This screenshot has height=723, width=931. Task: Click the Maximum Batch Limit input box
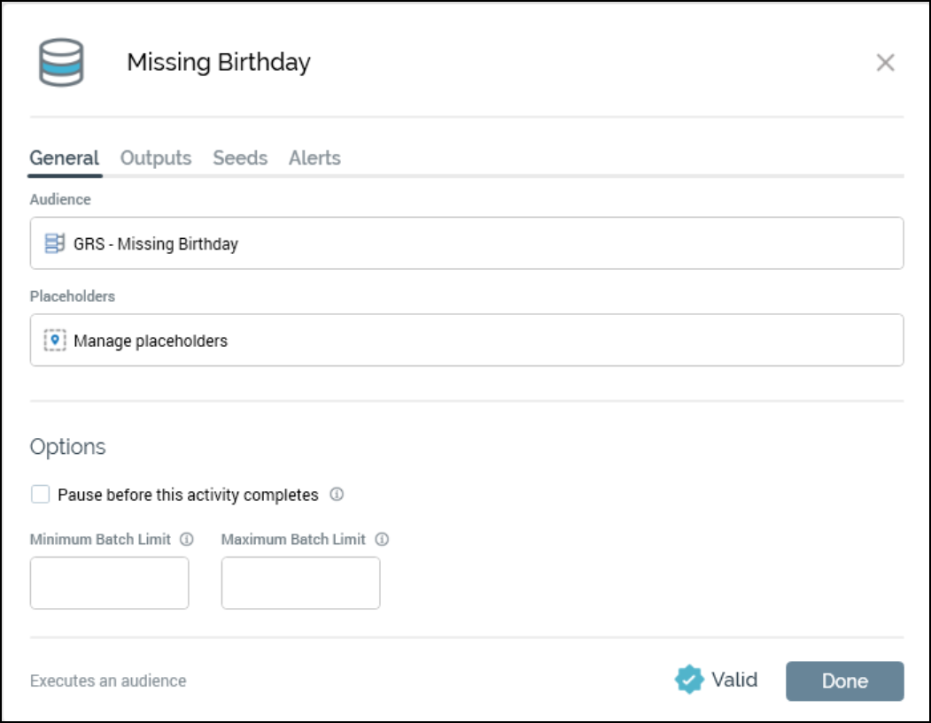point(300,583)
